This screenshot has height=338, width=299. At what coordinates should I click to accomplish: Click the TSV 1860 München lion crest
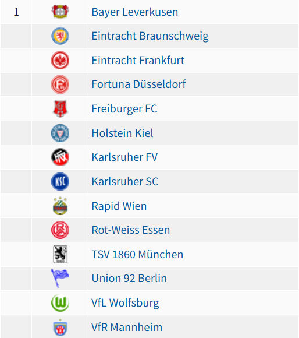point(60,254)
